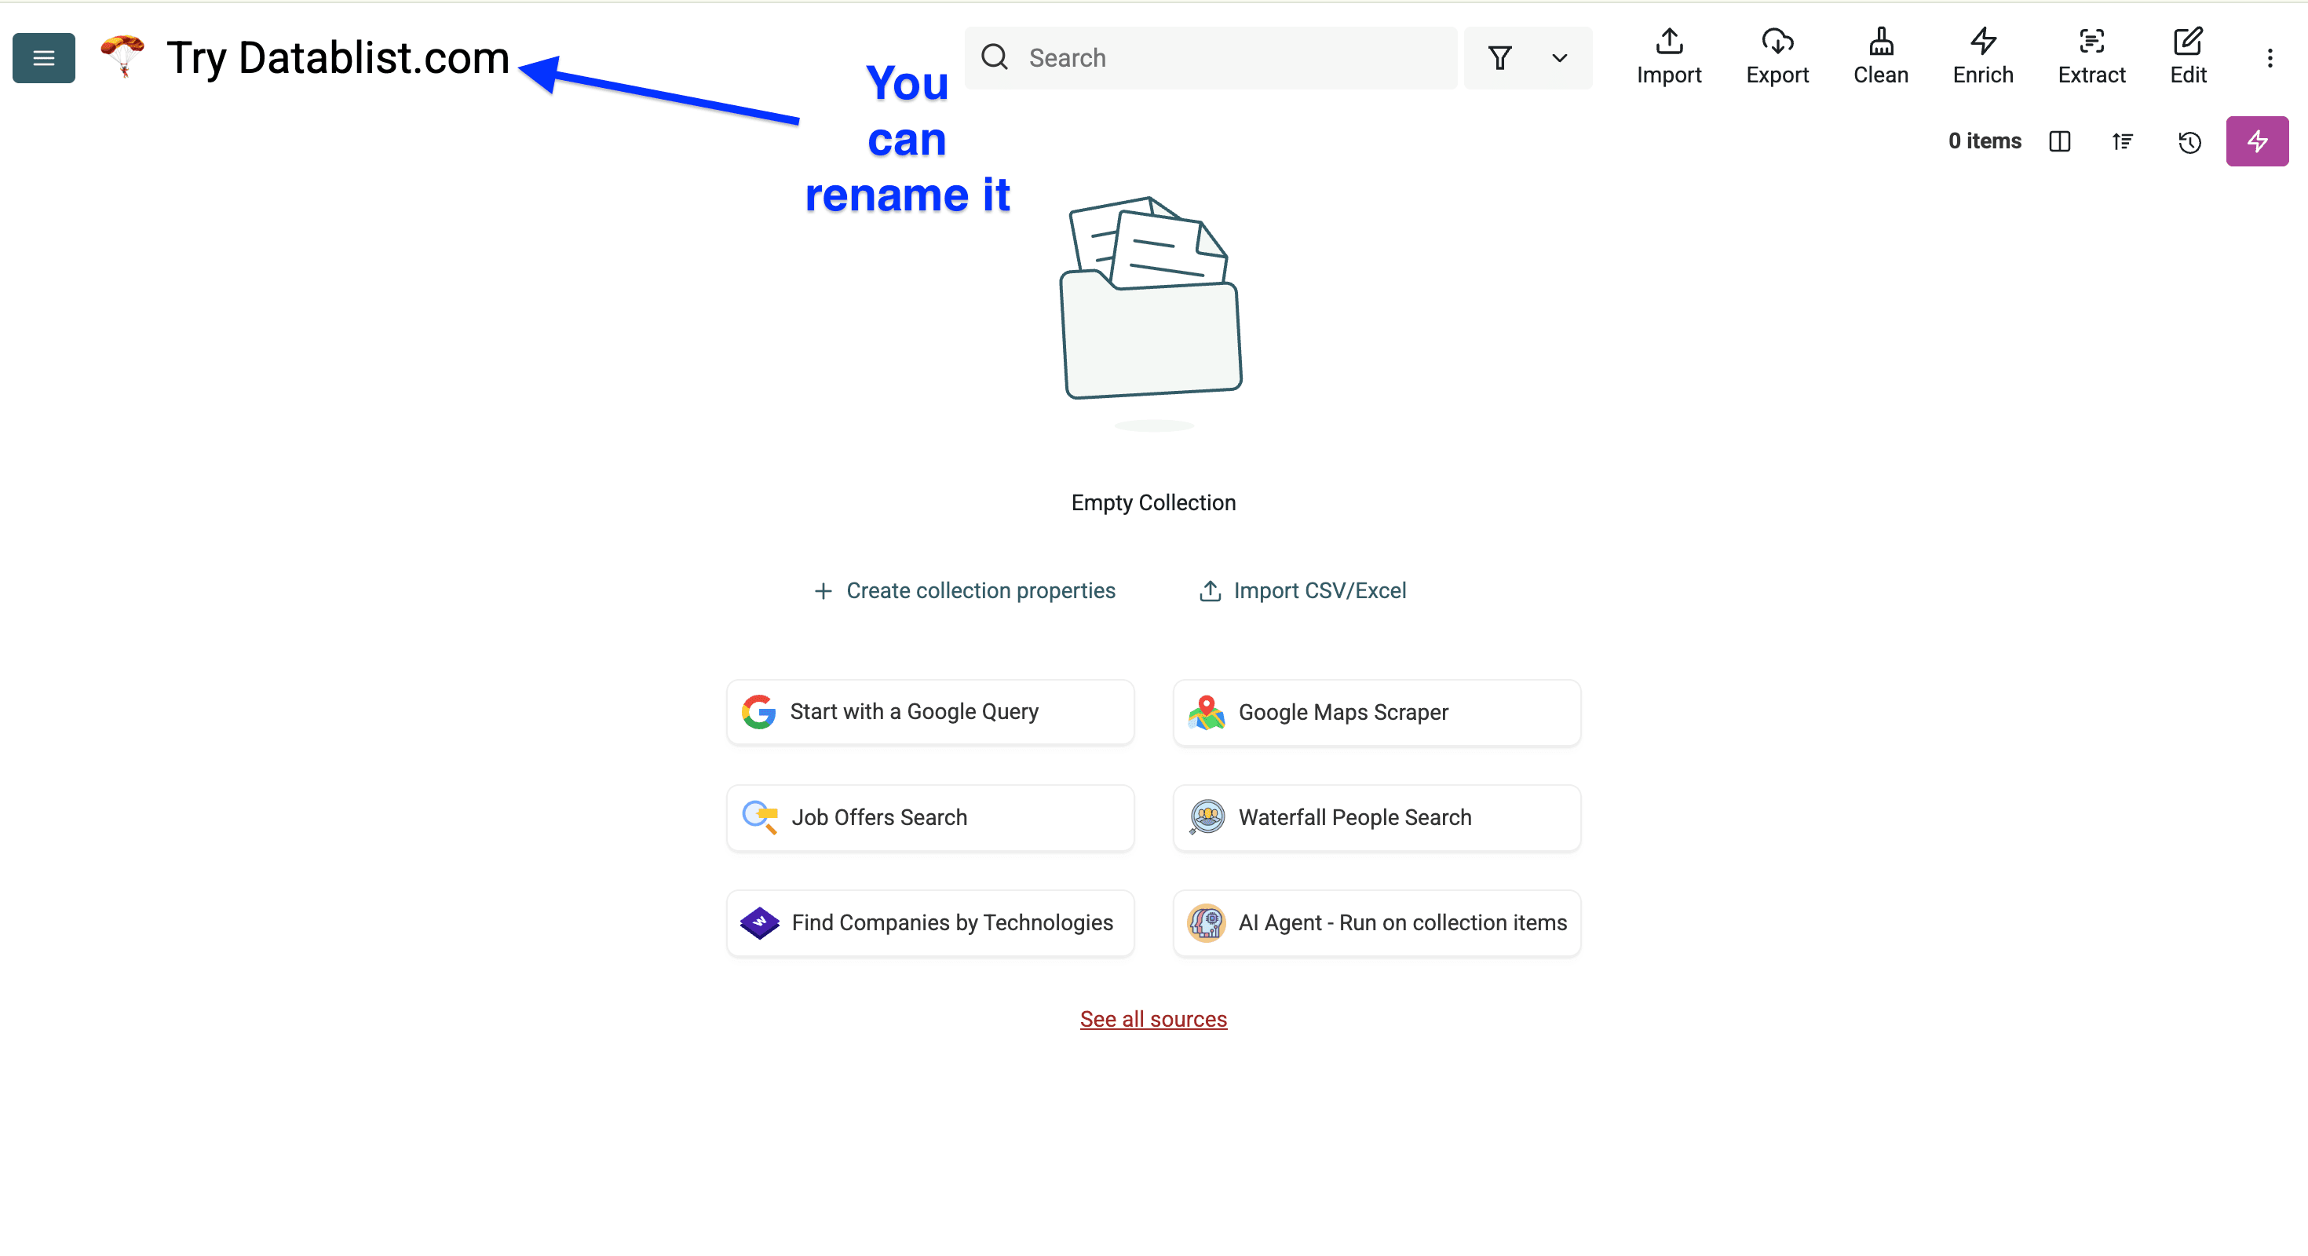Click the parachute collection icon
The width and height of the screenshot is (2308, 1256).
[x=122, y=56]
